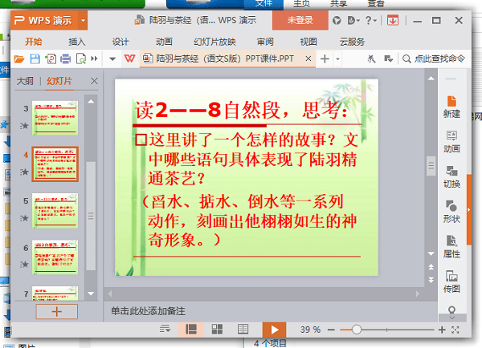Toggle the notes display status bar icon
The image size is (482, 348).
(165, 330)
